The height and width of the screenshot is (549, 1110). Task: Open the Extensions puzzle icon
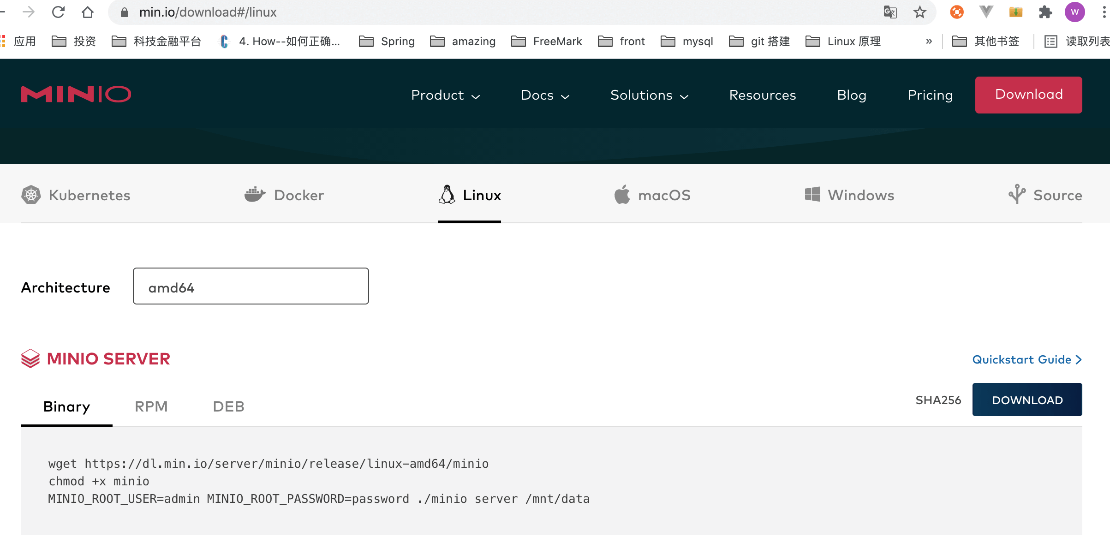point(1045,12)
